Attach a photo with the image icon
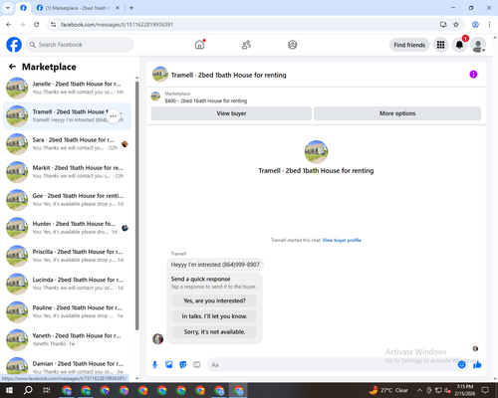Screen dimensions: 498x398 click(x=169, y=365)
